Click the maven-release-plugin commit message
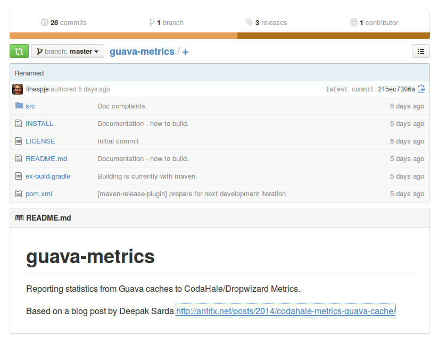Screen dimensions: 438x346 [192, 194]
